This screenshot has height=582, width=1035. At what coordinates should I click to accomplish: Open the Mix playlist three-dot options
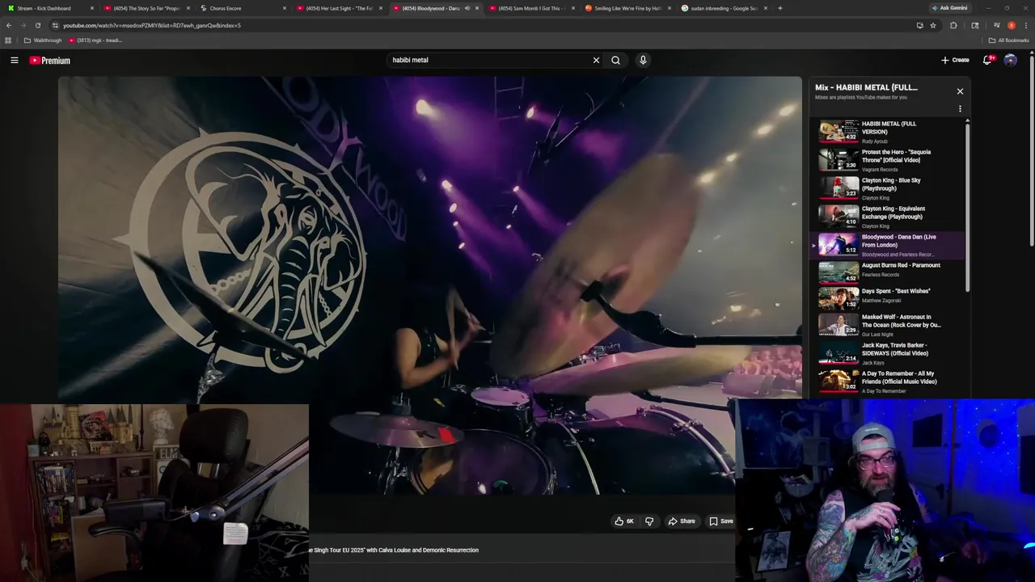(960, 109)
